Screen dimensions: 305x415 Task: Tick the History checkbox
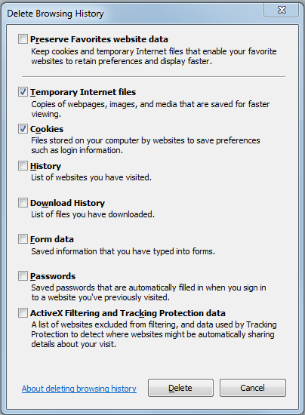point(23,166)
